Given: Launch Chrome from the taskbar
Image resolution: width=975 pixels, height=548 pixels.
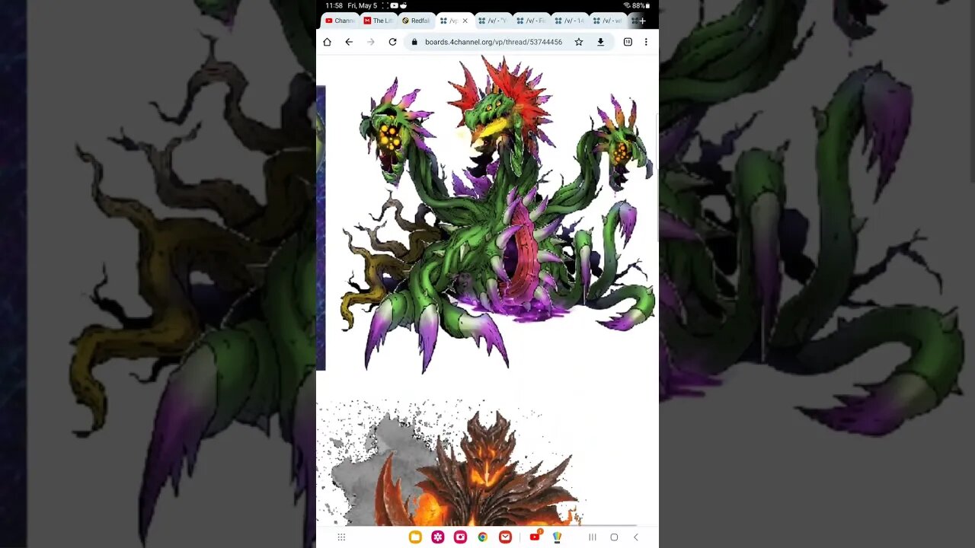Looking at the screenshot, I should 483,537.
